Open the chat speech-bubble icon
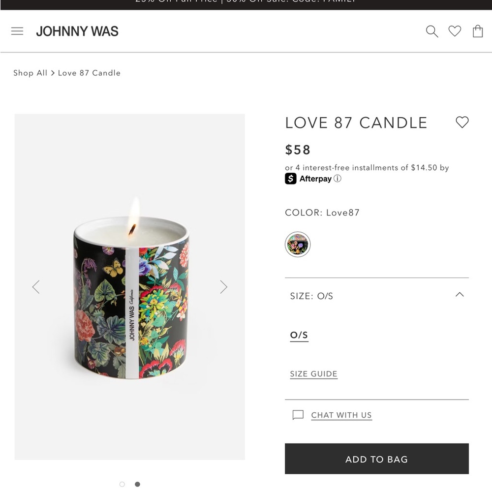This screenshot has width=492, height=492. 297,415
